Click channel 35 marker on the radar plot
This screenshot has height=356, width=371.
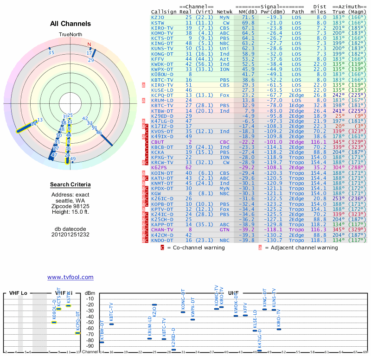tap(51, 52)
